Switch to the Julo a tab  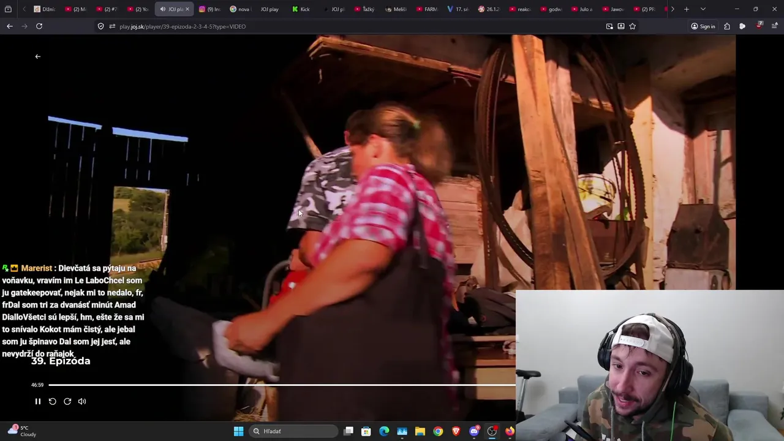582,9
